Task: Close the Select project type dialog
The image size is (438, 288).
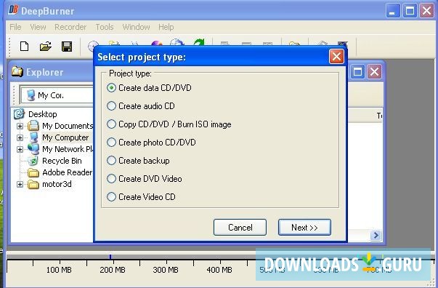Action: click(x=336, y=57)
